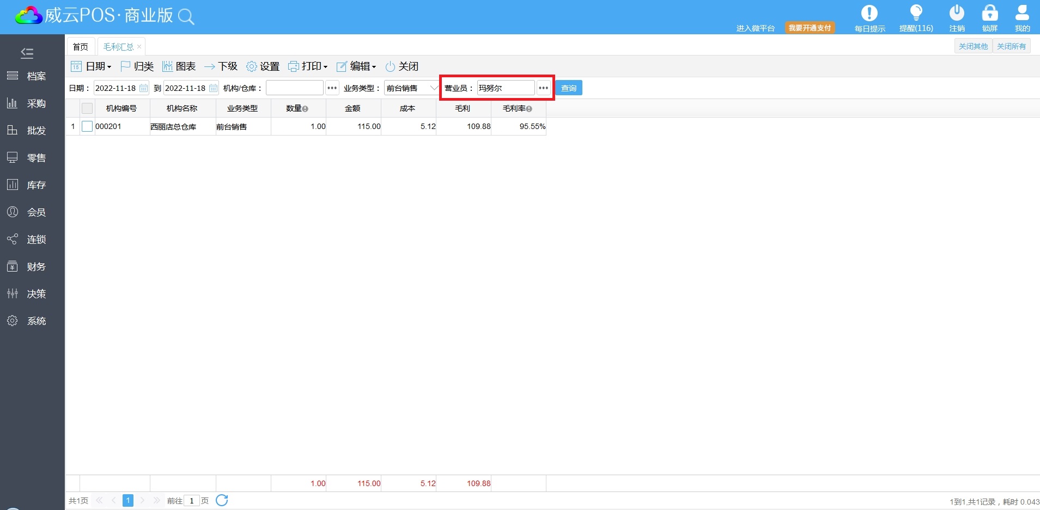Open the 每日提示 daily tips icon
Viewport: 1040px width, 510px height.
click(869, 14)
